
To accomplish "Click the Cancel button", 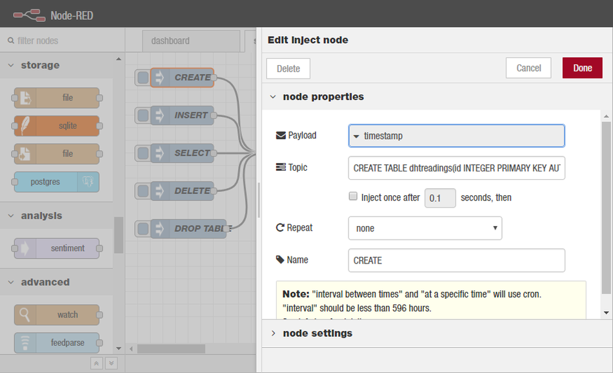I will [528, 68].
